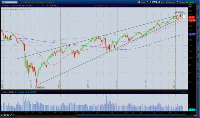Click the C: 1814.5 close price readout
This screenshot has width=200, height=118.
click(47, 6)
